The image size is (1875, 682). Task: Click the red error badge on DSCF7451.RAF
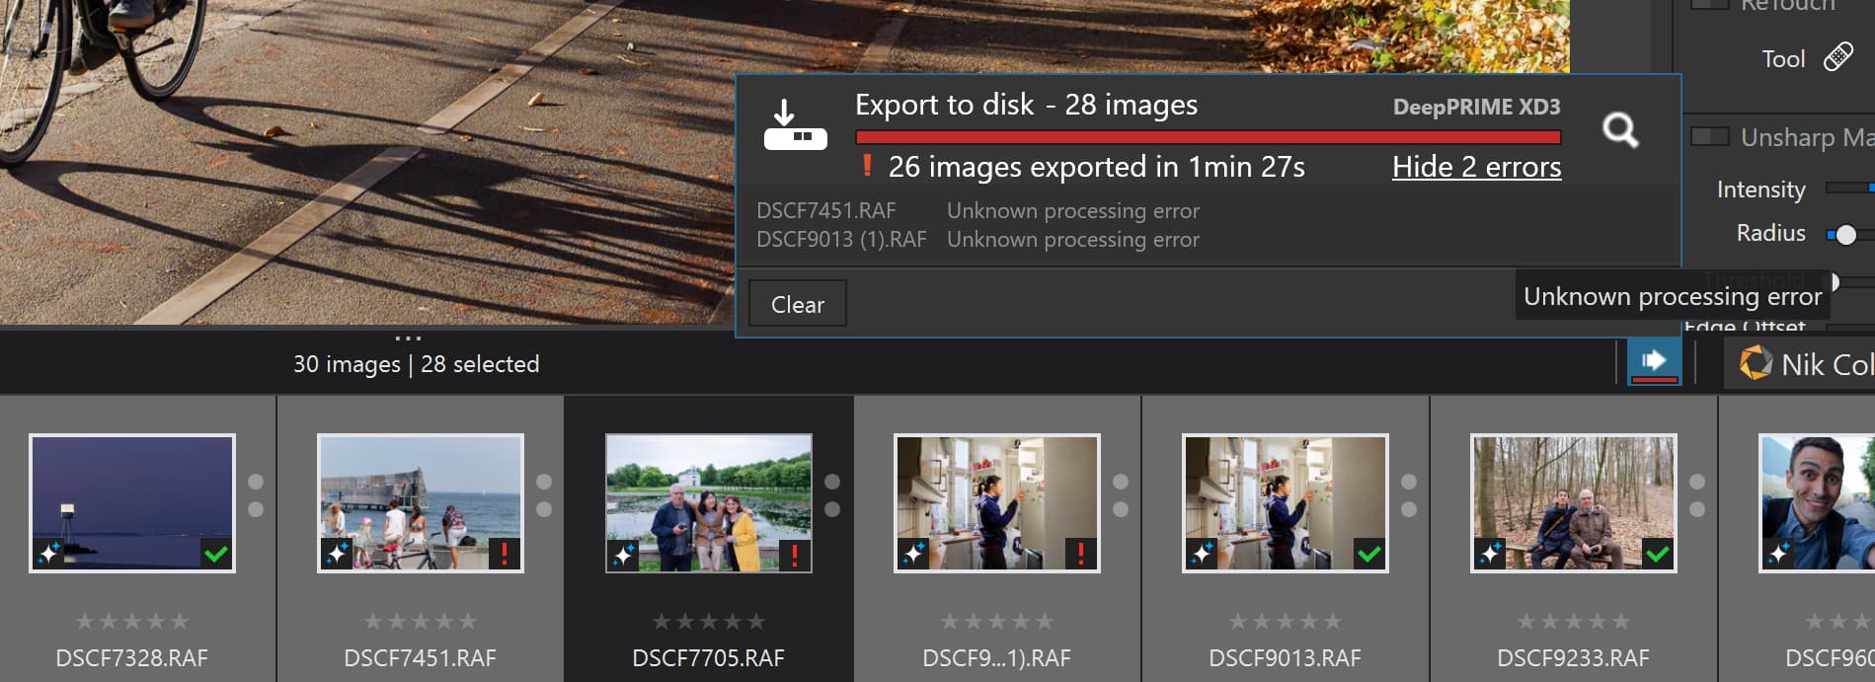(x=505, y=554)
